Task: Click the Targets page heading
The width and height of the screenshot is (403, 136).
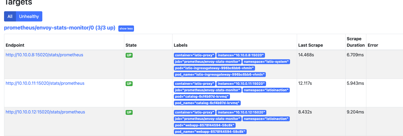Action: coord(18,2)
